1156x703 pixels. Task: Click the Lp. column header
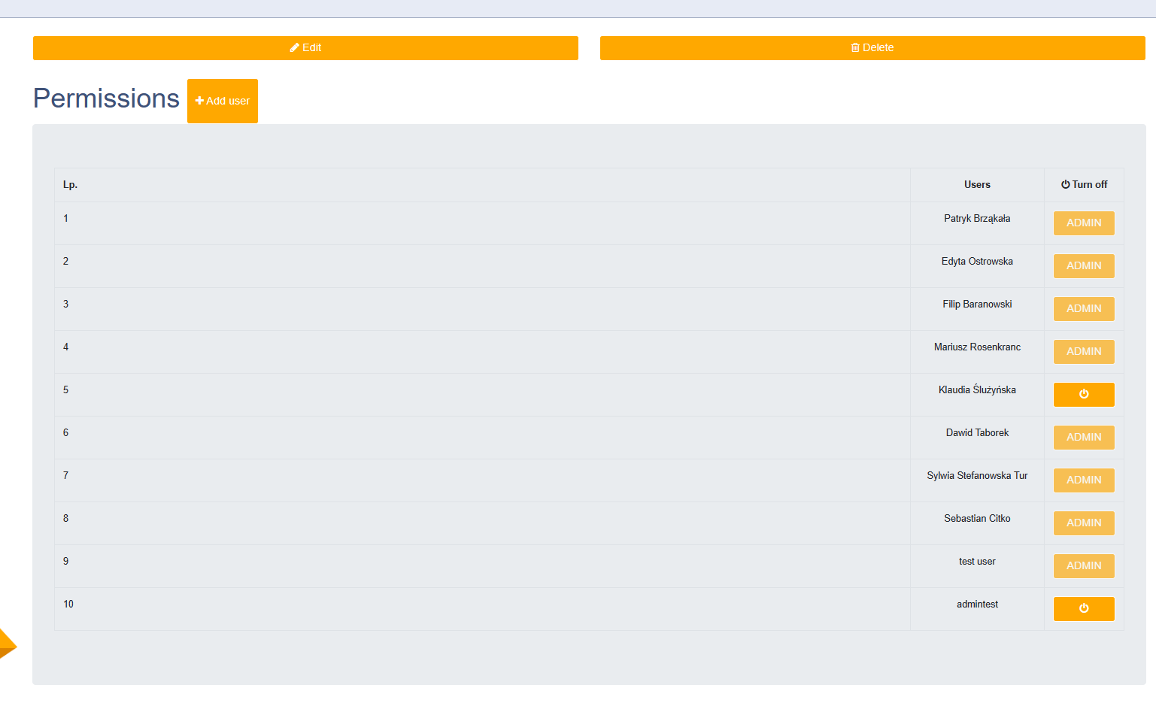point(70,185)
